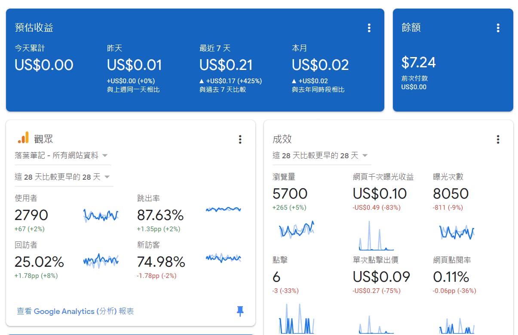This screenshot has height=335, width=518.
Task: Open the 觀眾 card three-dot menu
Action: coord(240,139)
